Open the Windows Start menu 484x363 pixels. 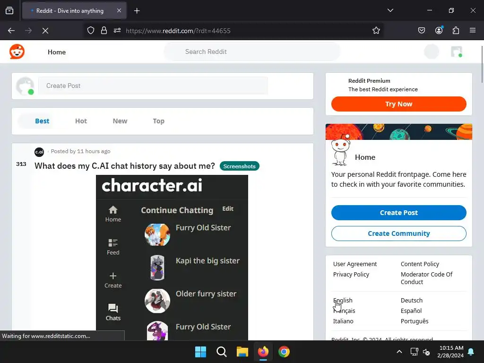(x=200, y=352)
